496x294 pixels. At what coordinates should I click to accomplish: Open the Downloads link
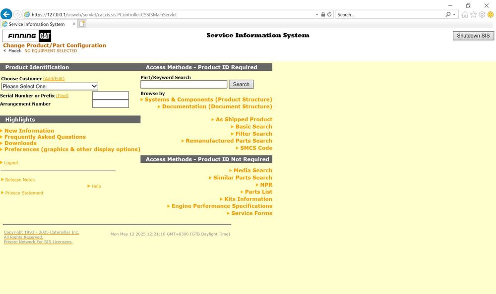tap(20, 143)
